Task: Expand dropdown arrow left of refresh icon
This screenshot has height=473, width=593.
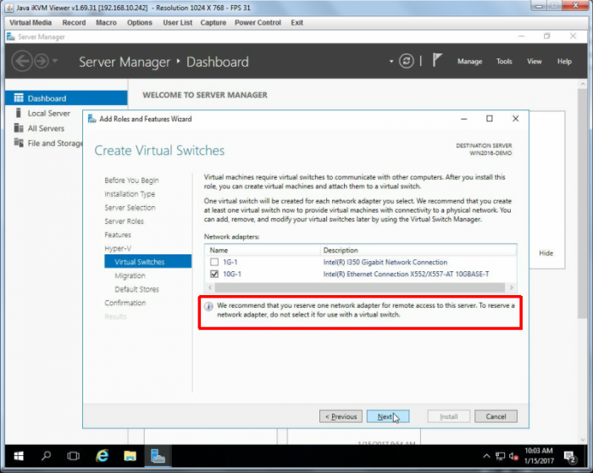Action: [391, 61]
